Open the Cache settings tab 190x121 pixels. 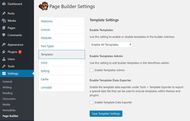click(x=62, y=79)
